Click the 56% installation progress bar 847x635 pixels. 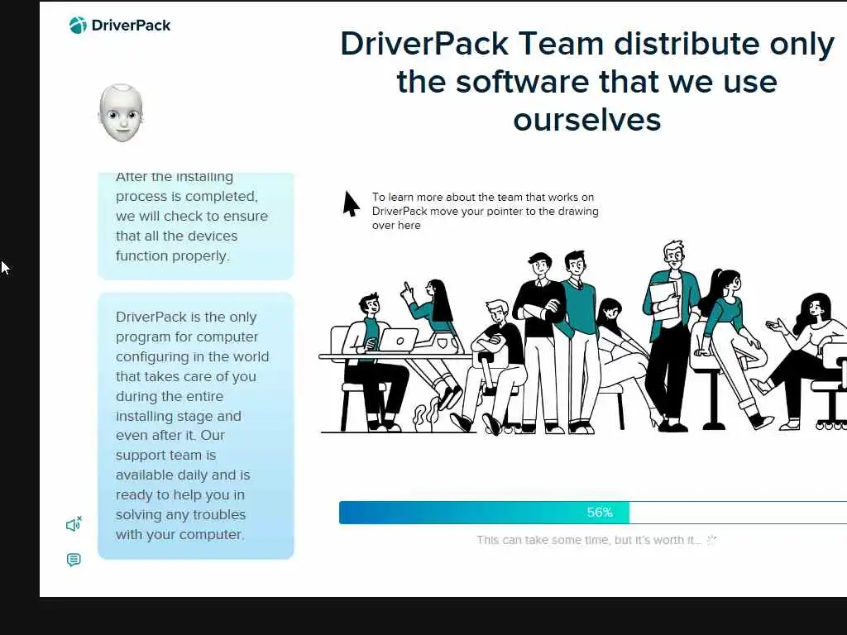tap(592, 513)
